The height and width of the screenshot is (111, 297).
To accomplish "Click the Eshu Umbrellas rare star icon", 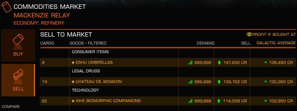I will (x=73, y=62).
